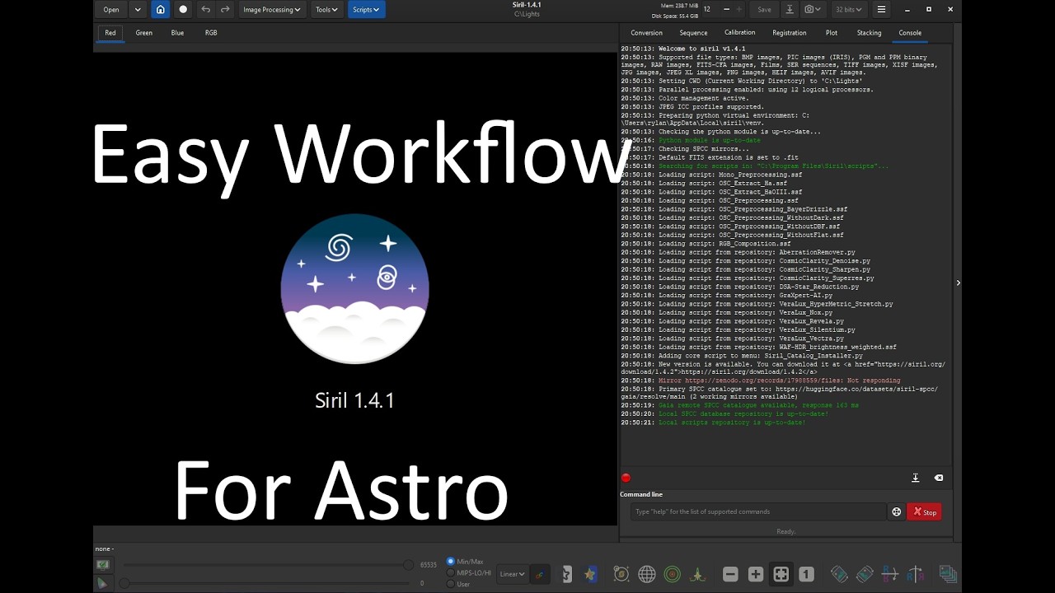Click the red console status indicator
This screenshot has width=1055, height=593.
point(626,478)
